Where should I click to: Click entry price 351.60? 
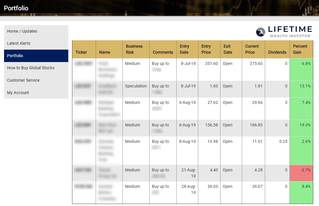point(212,63)
